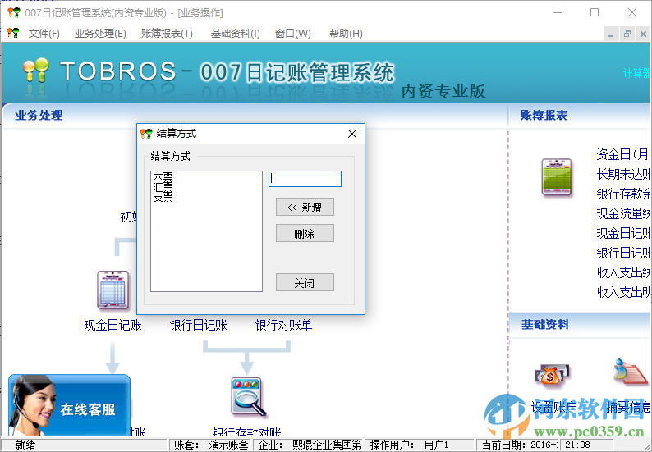Screen dimensions: 652x452
Task: Select 本票 in the settlement list
Action: [163, 177]
